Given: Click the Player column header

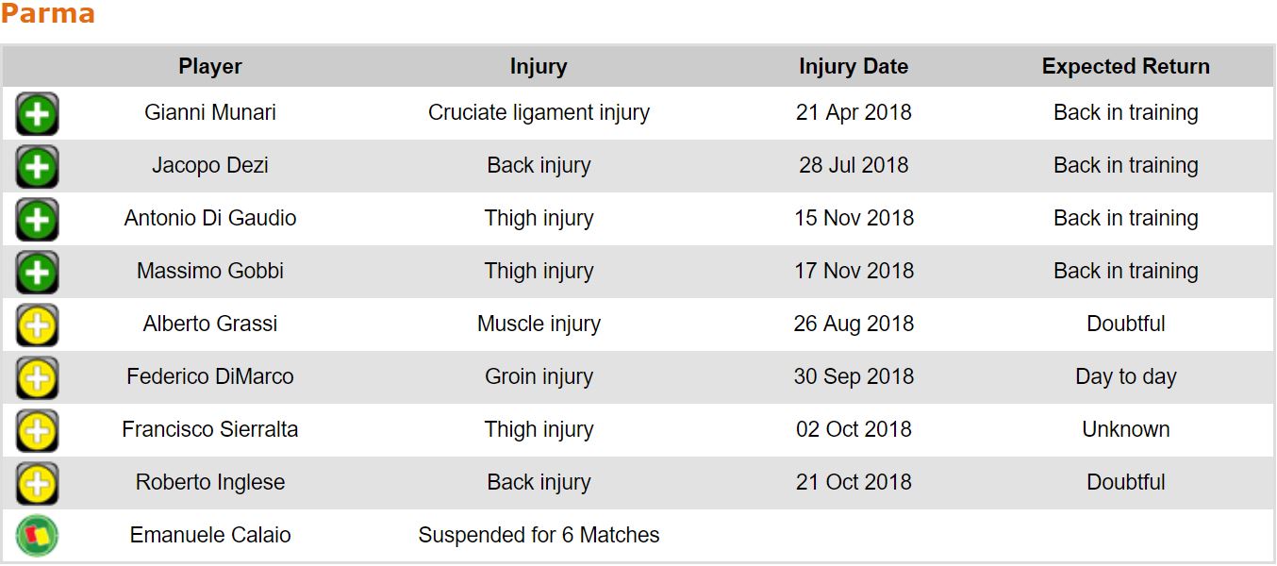Looking at the screenshot, I should [210, 67].
